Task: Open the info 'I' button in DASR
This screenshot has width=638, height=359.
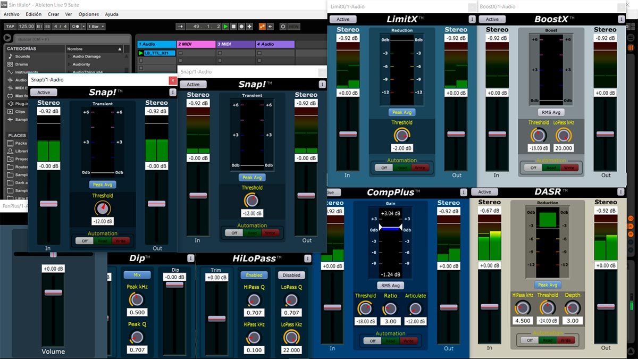Action: pyautogui.click(x=621, y=192)
